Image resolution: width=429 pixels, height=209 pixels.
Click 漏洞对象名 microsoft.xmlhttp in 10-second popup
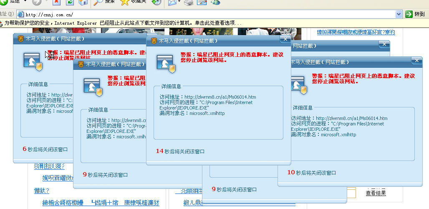(x=323, y=135)
